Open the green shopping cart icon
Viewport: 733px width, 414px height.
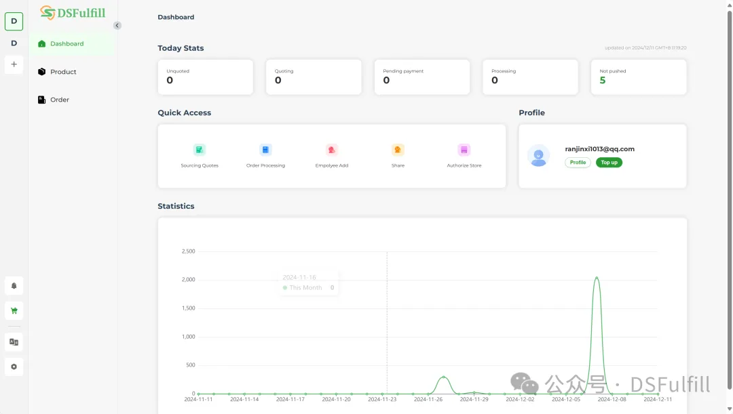14,311
